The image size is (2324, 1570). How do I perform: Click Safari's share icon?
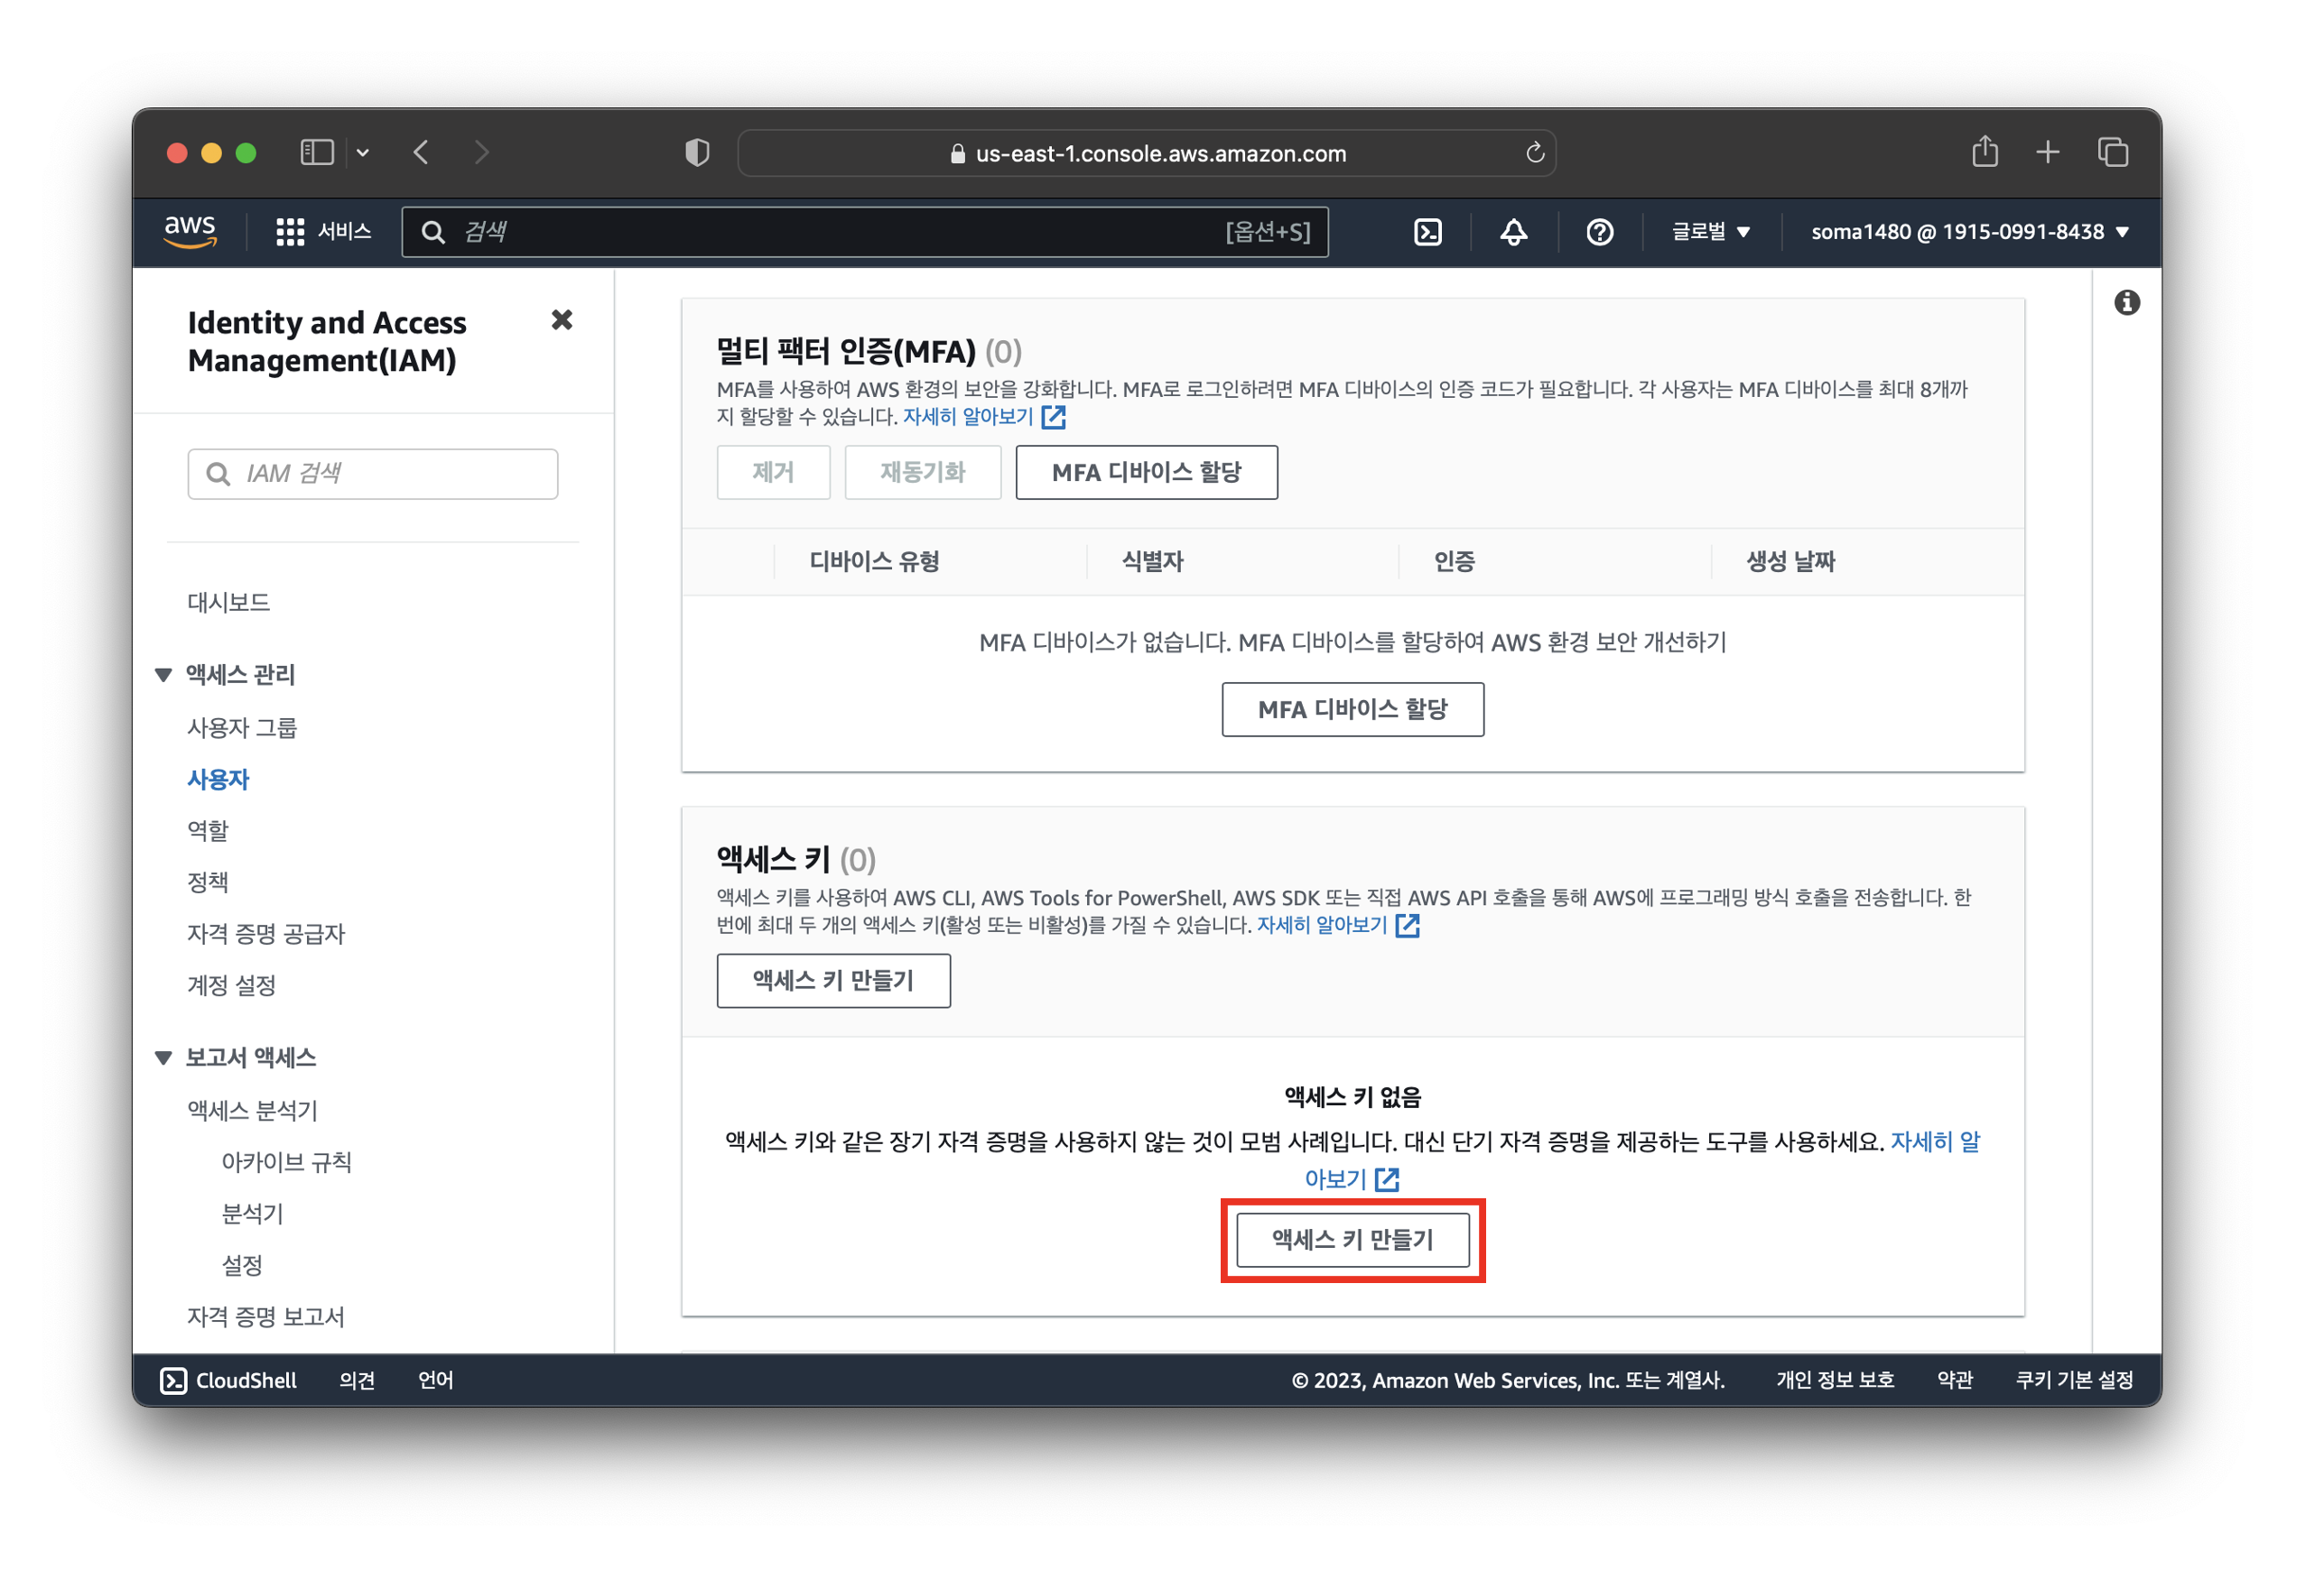[1984, 152]
